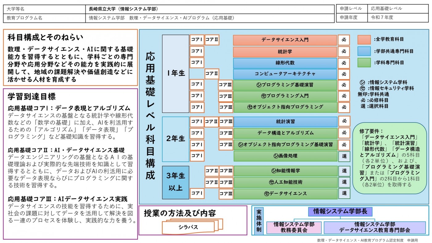The height and width of the screenshot is (243, 432).
Task: Select the 選 badge next to 人工知能技術
Action: point(344,182)
